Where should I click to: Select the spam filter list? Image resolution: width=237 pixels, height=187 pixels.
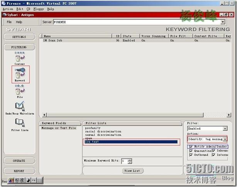[88, 138]
